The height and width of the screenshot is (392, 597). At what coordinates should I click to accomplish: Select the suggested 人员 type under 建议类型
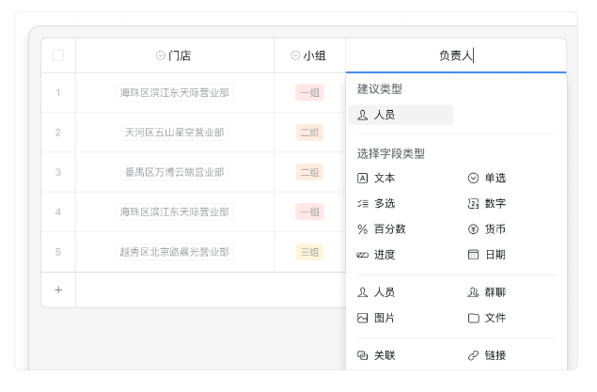click(x=401, y=115)
